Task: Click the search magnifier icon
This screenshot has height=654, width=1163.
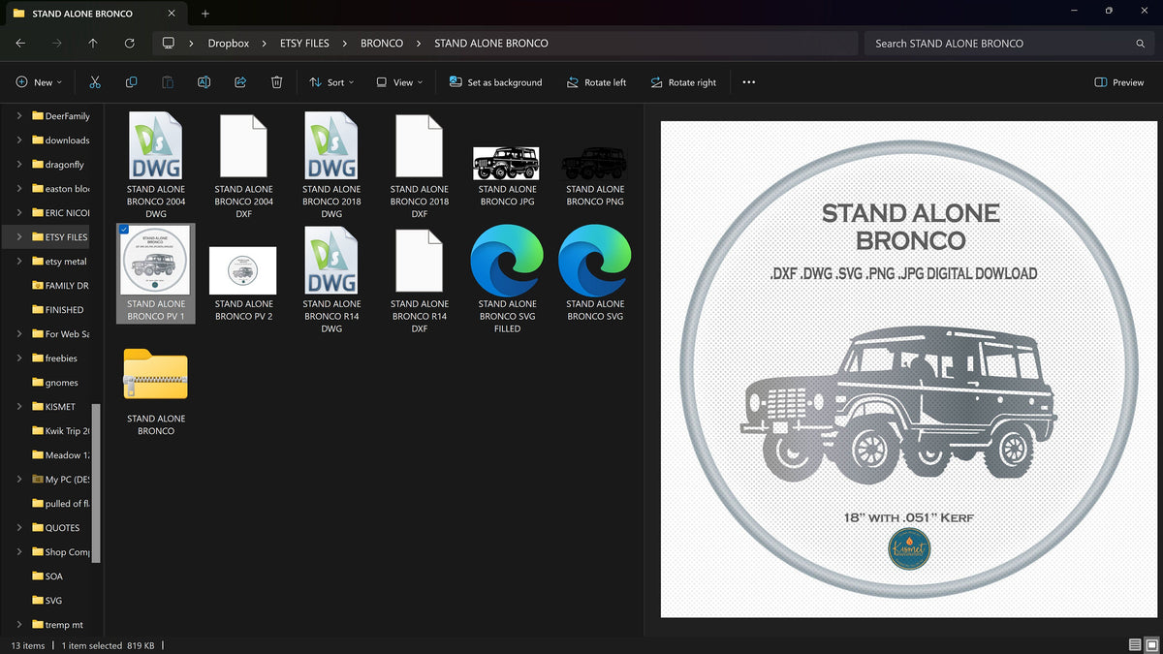Action: coord(1140,44)
